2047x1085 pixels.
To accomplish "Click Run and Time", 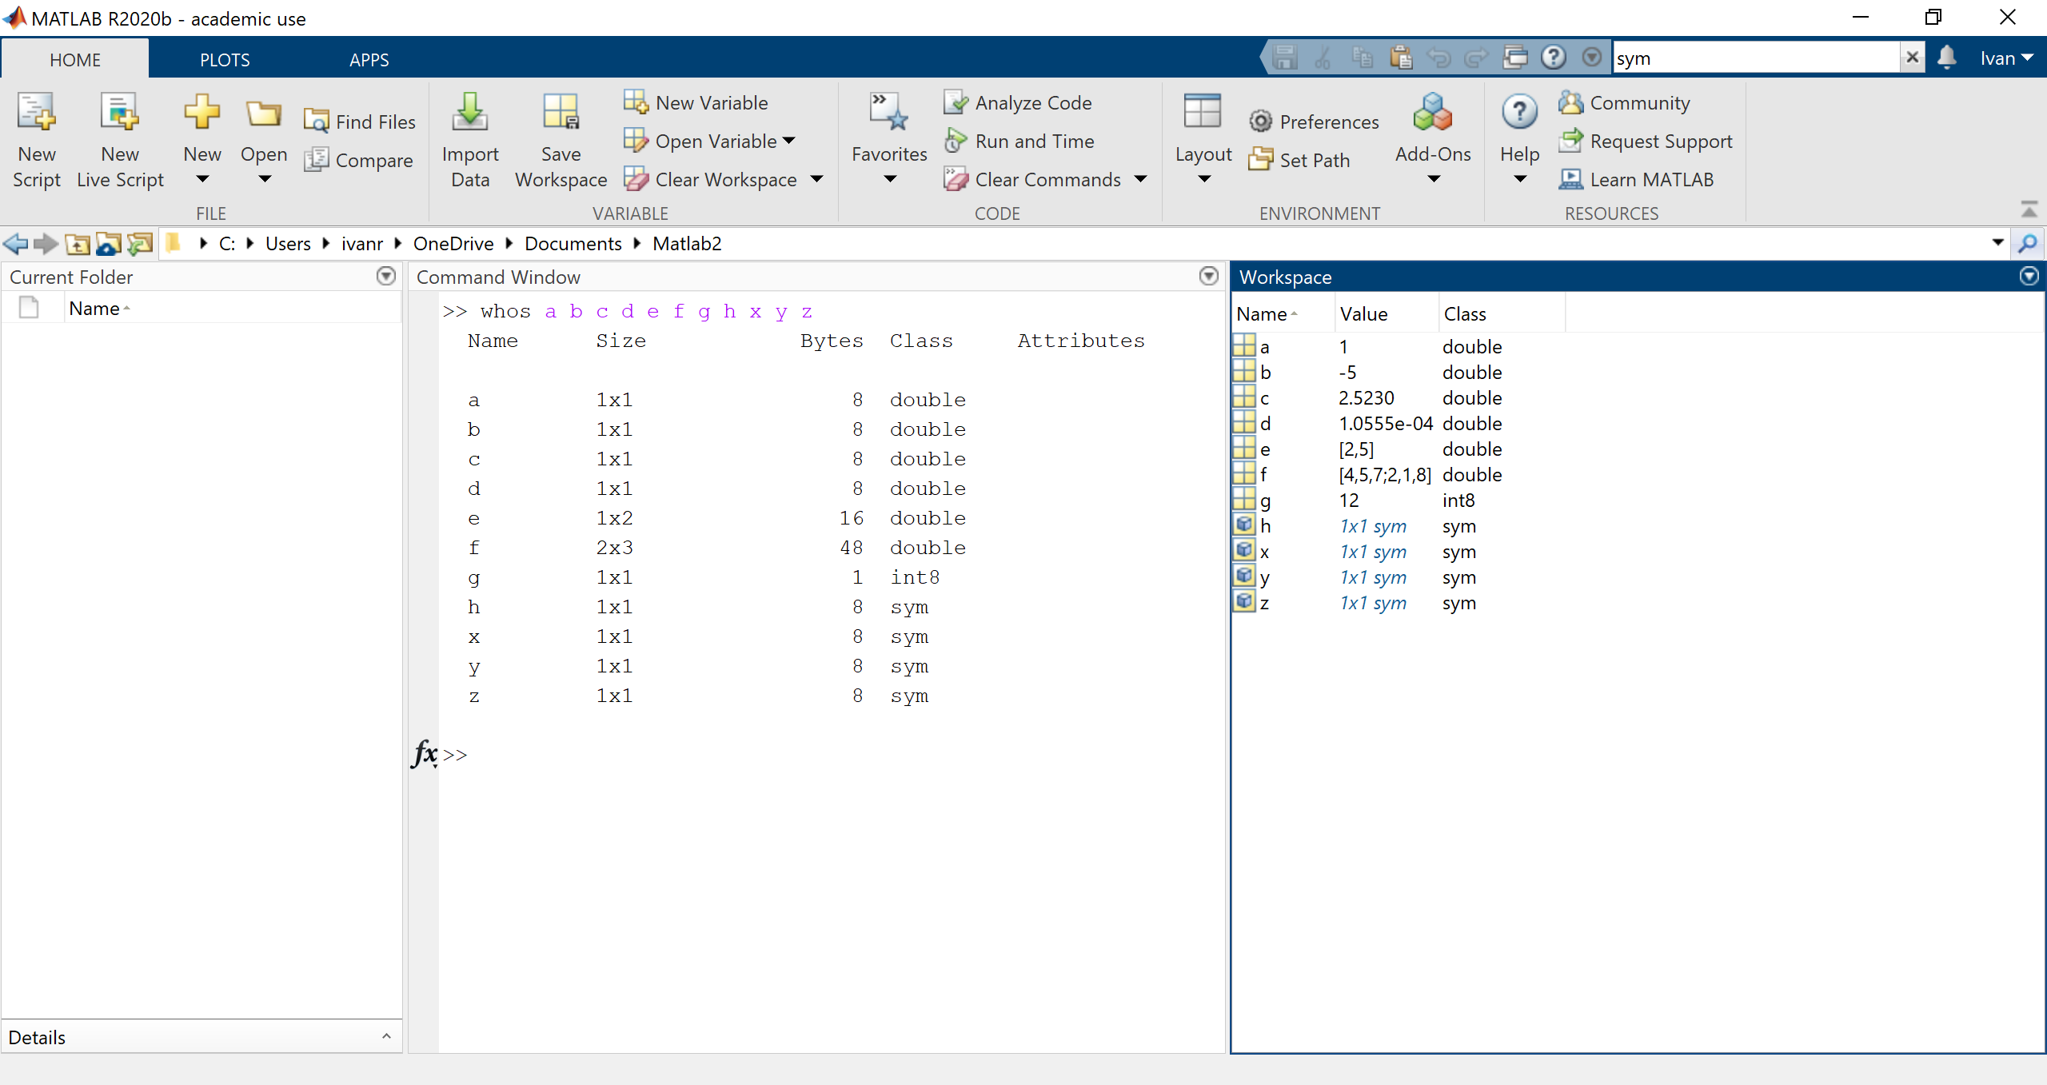I will tap(1020, 141).
